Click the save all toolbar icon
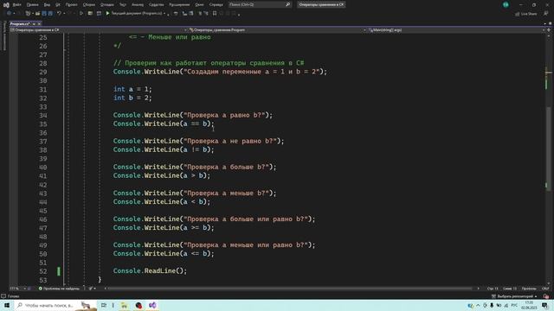 (x=50, y=14)
